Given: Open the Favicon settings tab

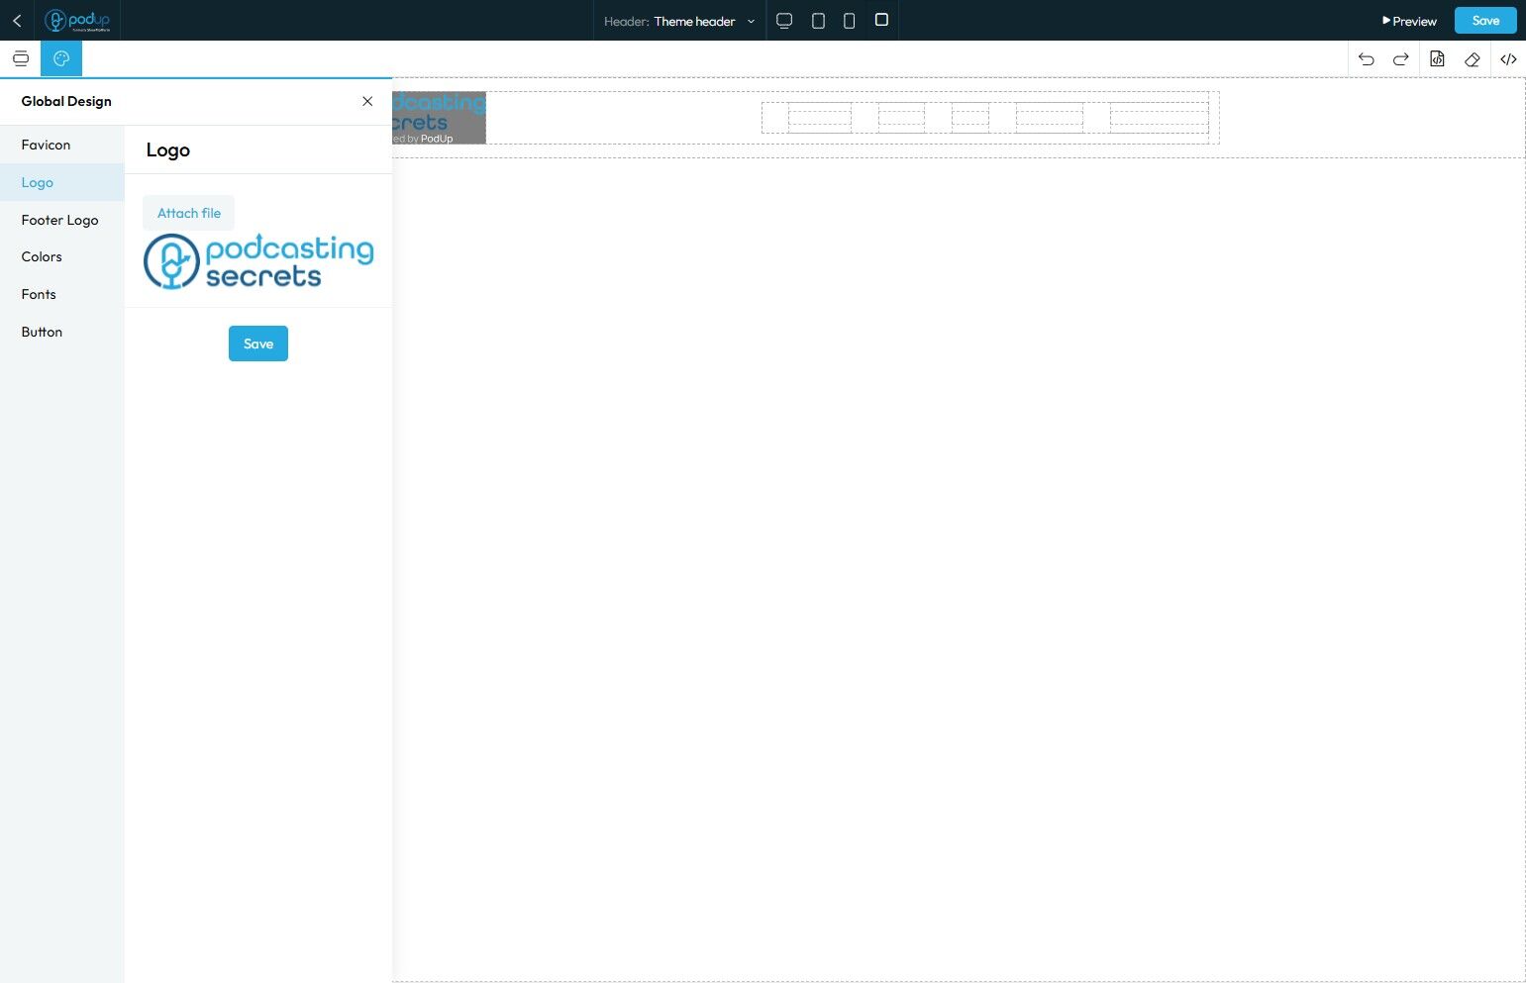Looking at the screenshot, I should pyautogui.click(x=62, y=145).
